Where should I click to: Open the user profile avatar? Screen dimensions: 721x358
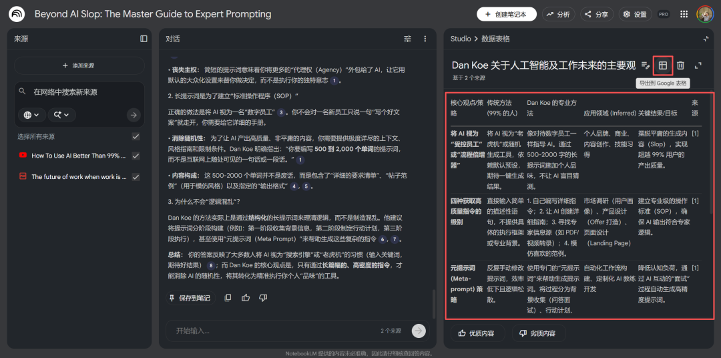click(704, 14)
